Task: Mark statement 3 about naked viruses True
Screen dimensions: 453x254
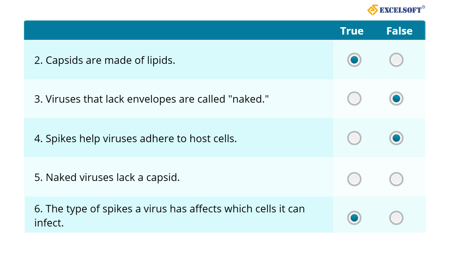Action: pyautogui.click(x=354, y=99)
